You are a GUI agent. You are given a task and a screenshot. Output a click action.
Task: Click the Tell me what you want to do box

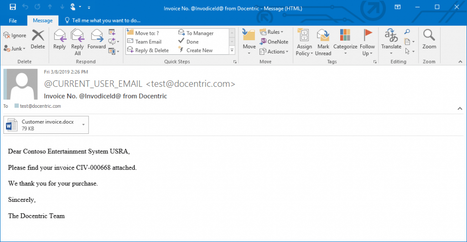(x=103, y=21)
